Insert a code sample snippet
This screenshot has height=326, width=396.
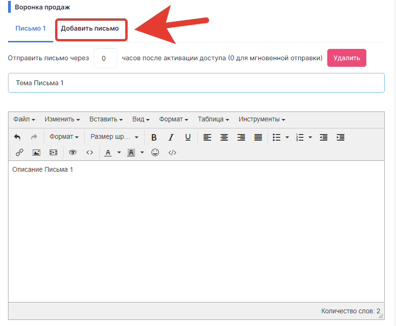tap(172, 152)
